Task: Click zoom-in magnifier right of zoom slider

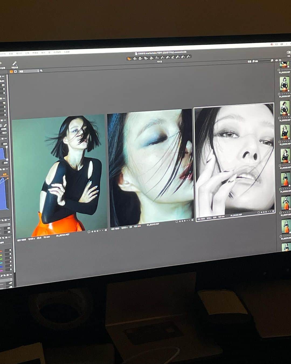Action: [x=272, y=61]
